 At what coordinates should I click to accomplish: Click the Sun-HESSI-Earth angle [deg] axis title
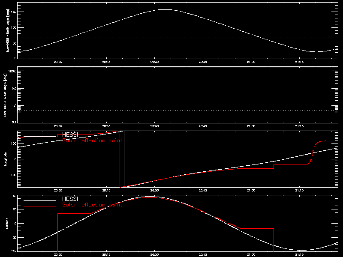pyautogui.click(x=8, y=30)
